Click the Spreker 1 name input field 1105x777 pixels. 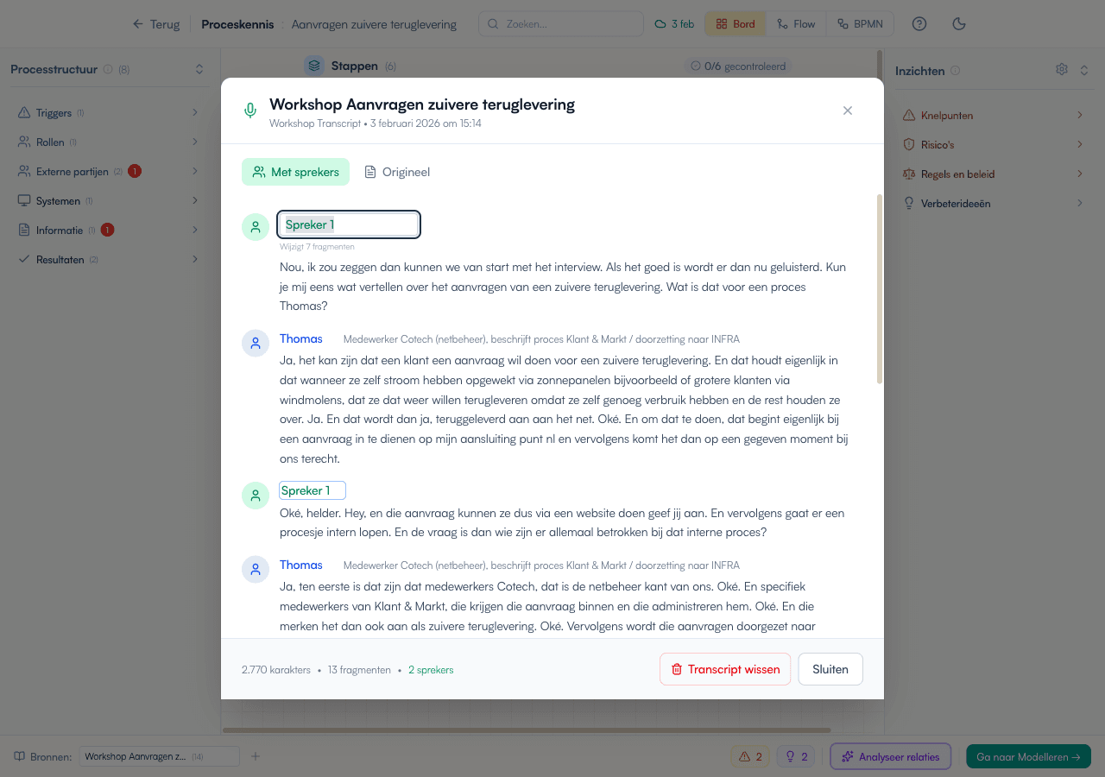pos(349,224)
